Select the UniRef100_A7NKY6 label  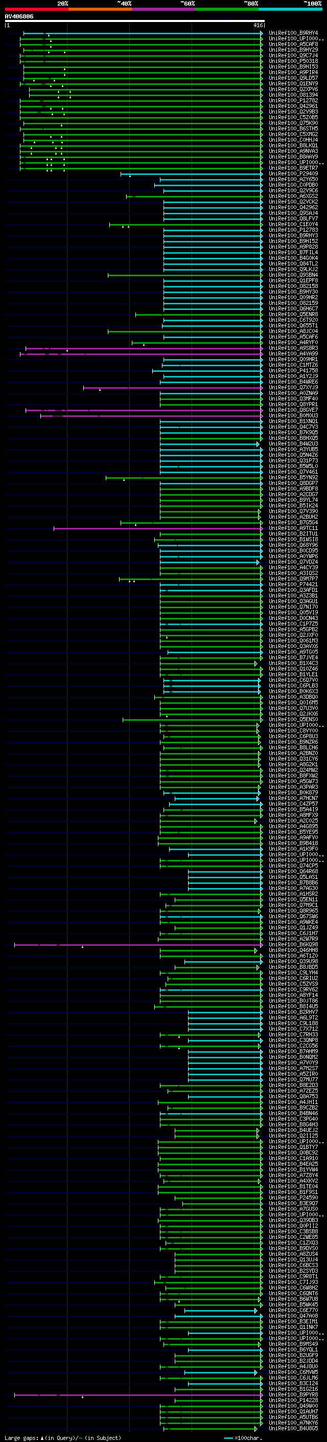[293, 1423]
